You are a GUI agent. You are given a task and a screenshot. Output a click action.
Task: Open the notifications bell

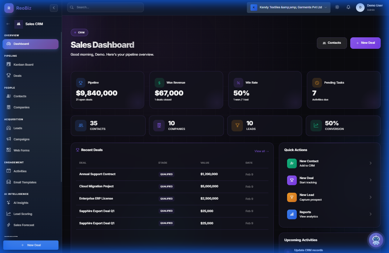point(348,7)
